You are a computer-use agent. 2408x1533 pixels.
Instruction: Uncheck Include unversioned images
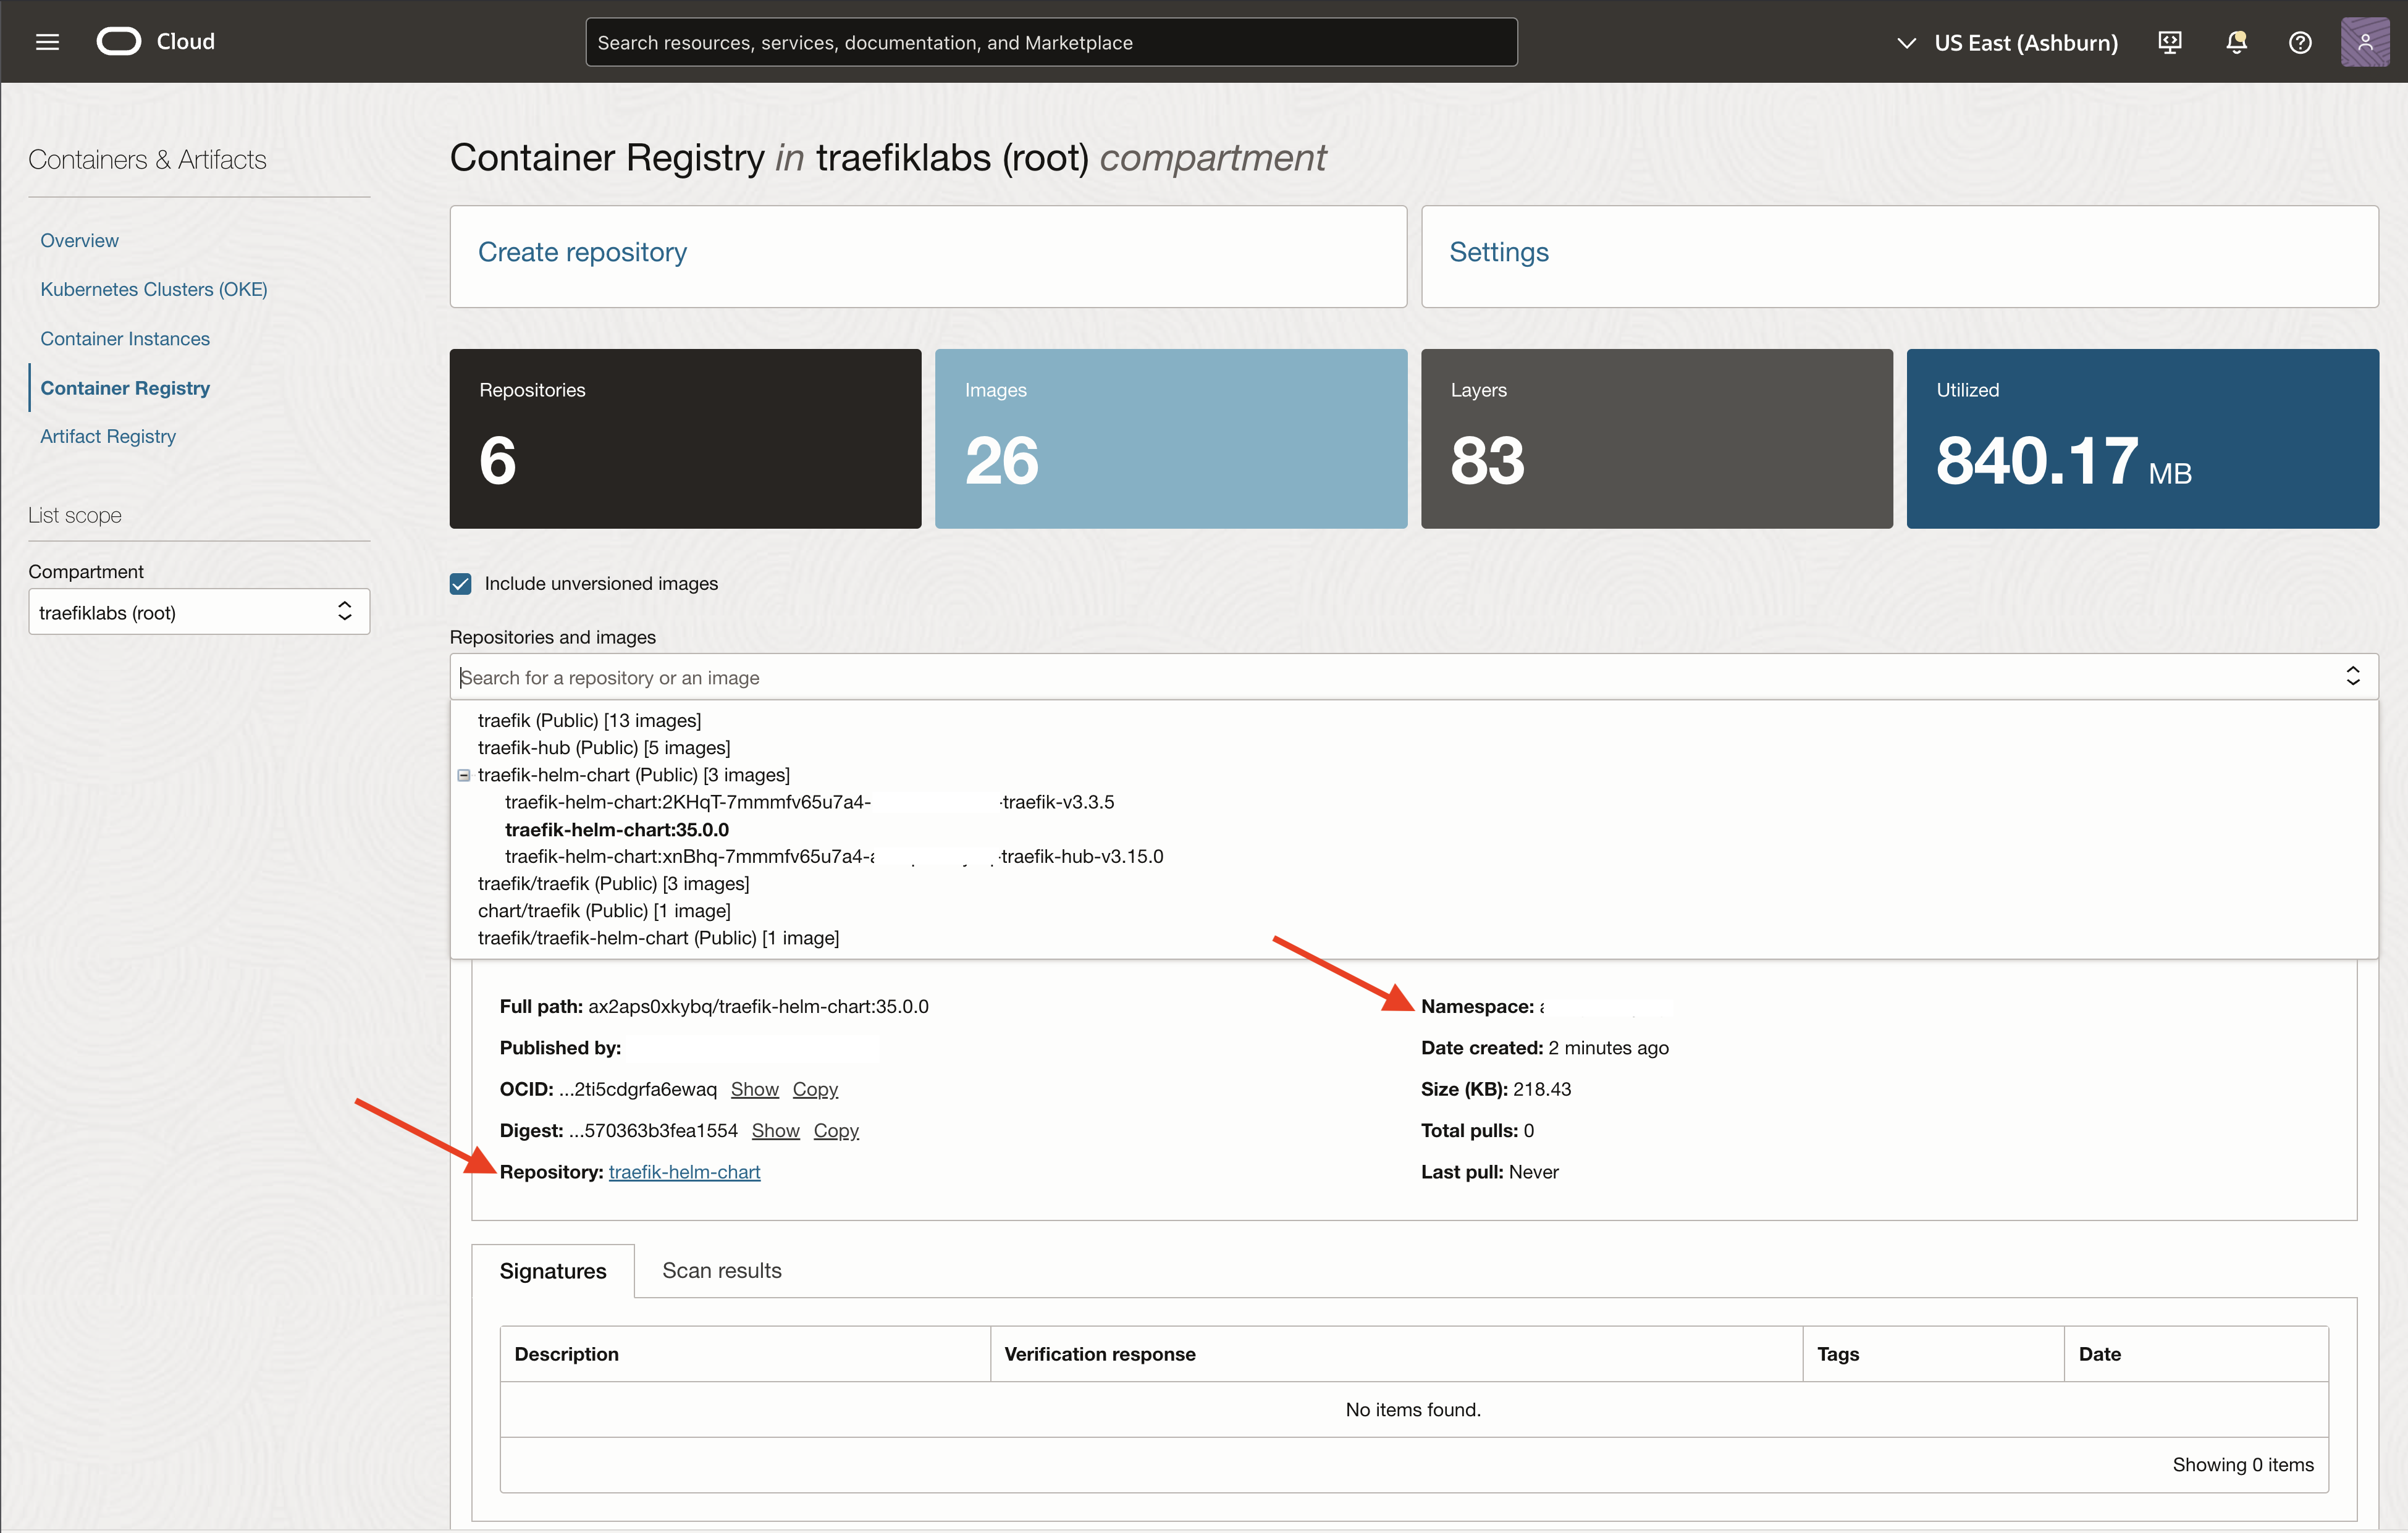pos(460,584)
